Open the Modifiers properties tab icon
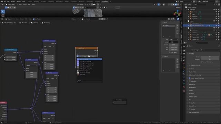Viewport: 221px width, 124px height. 184,71
